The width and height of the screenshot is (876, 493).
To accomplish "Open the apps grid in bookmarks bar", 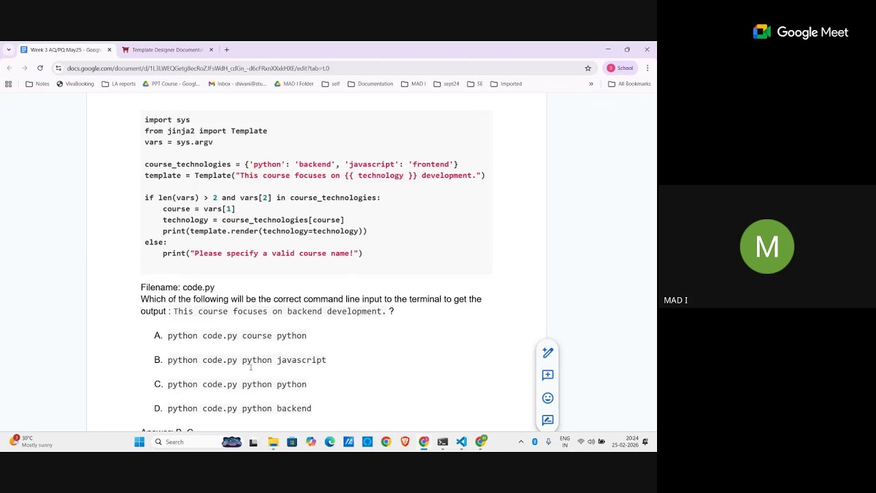I will click(x=8, y=84).
